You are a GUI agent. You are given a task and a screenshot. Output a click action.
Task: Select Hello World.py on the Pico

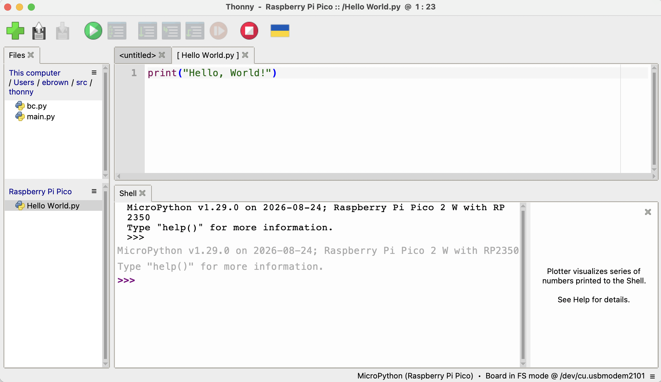click(53, 205)
